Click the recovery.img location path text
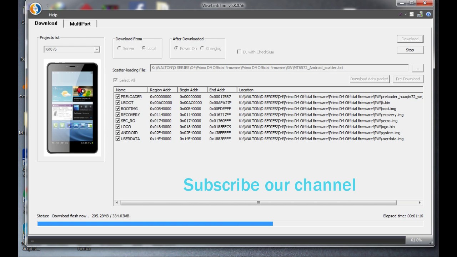The image size is (457, 257). [321, 115]
